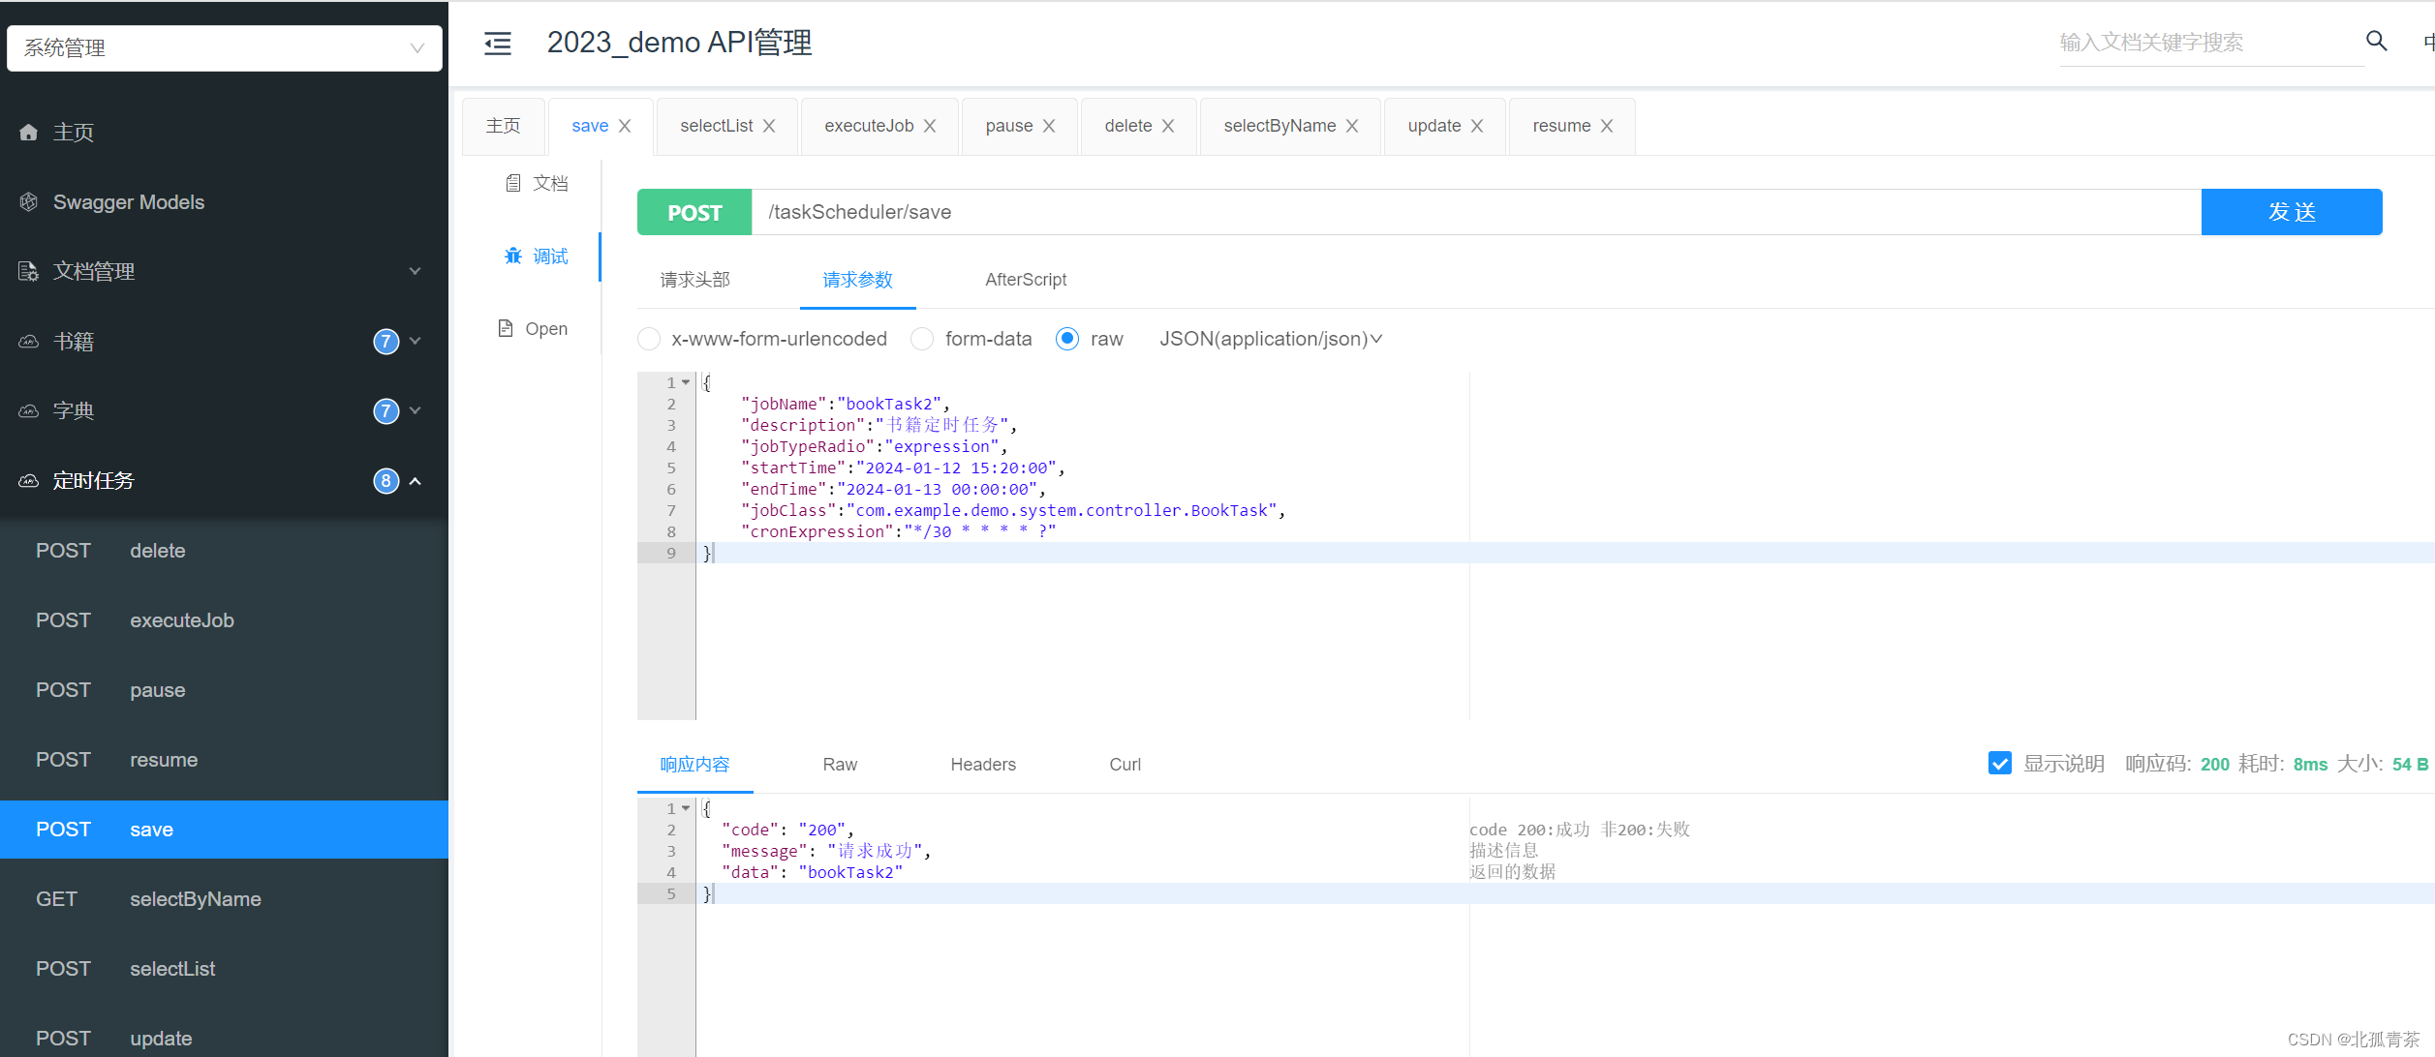This screenshot has height=1057, width=2435.
Task: Close the selectList tab with X
Action: tap(769, 126)
